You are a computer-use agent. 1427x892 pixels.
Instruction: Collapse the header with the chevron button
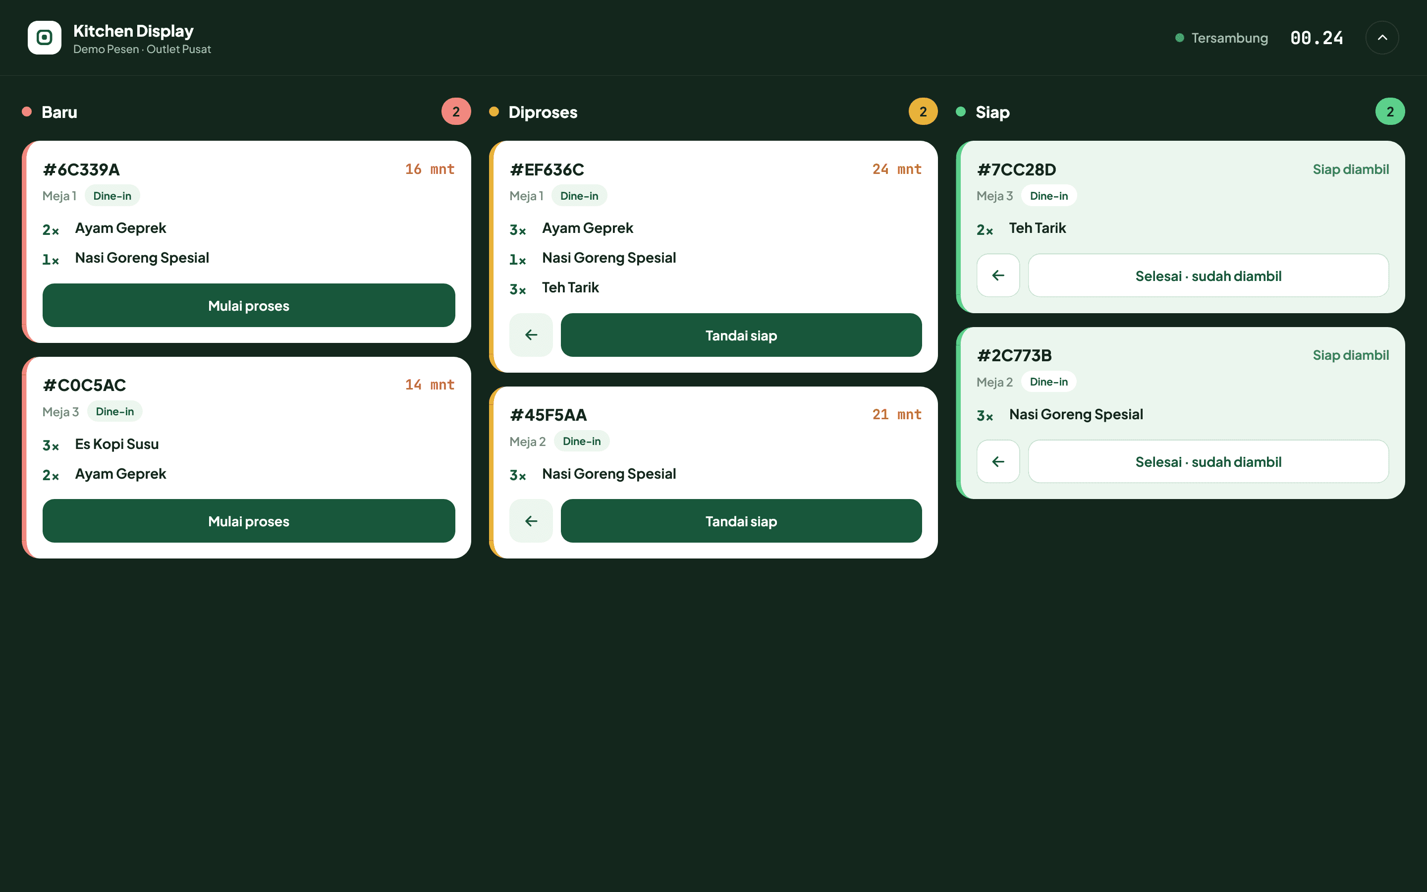point(1381,38)
